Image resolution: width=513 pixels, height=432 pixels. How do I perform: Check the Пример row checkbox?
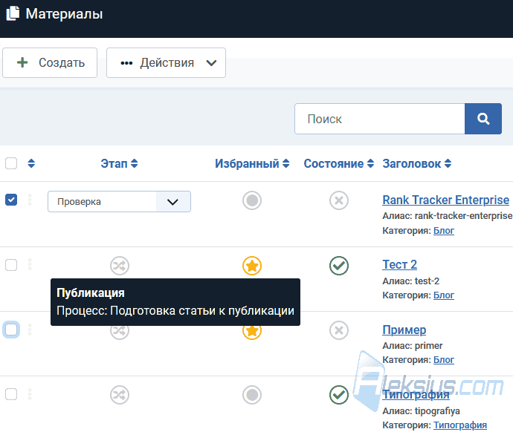(x=11, y=330)
